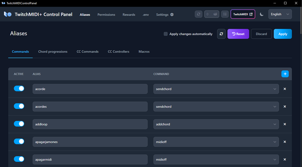302x167 pixels.
Task: Toggle the apagarmidi alias active switch
Action: 19,159
